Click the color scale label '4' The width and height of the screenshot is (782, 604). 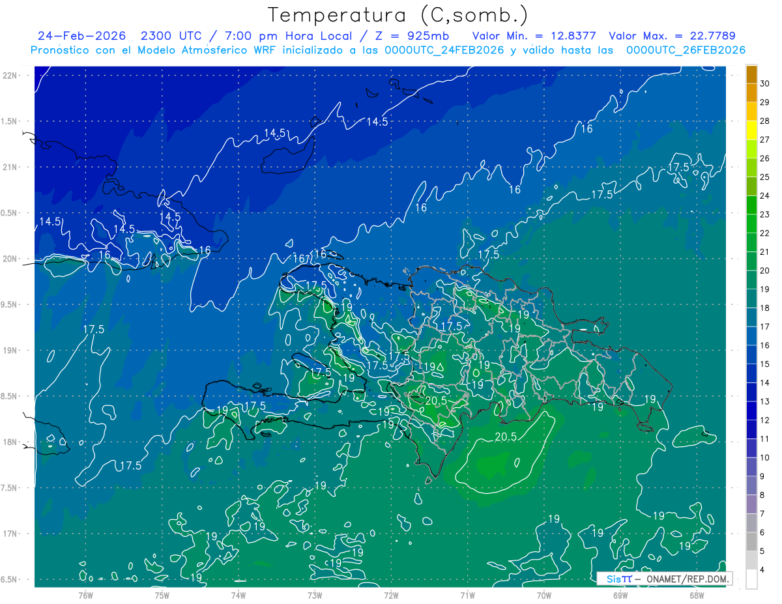(x=762, y=570)
